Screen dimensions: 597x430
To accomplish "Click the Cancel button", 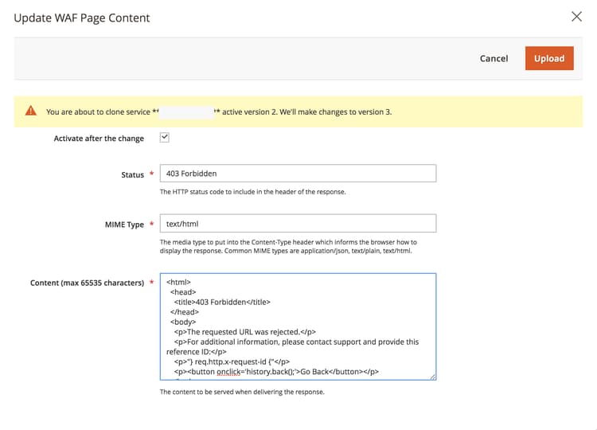I will 494,58.
